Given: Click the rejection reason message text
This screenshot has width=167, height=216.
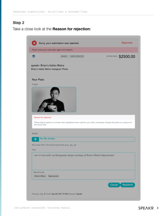Looking at the screenshot, I should click(x=83, y=124).
